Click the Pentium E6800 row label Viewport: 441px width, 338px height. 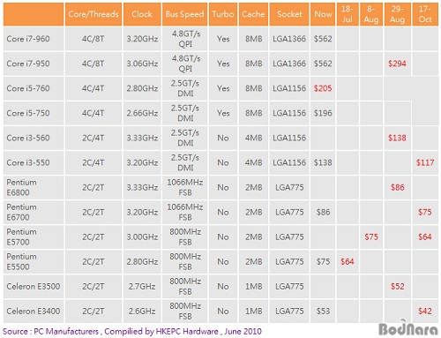tap(21, 187)
